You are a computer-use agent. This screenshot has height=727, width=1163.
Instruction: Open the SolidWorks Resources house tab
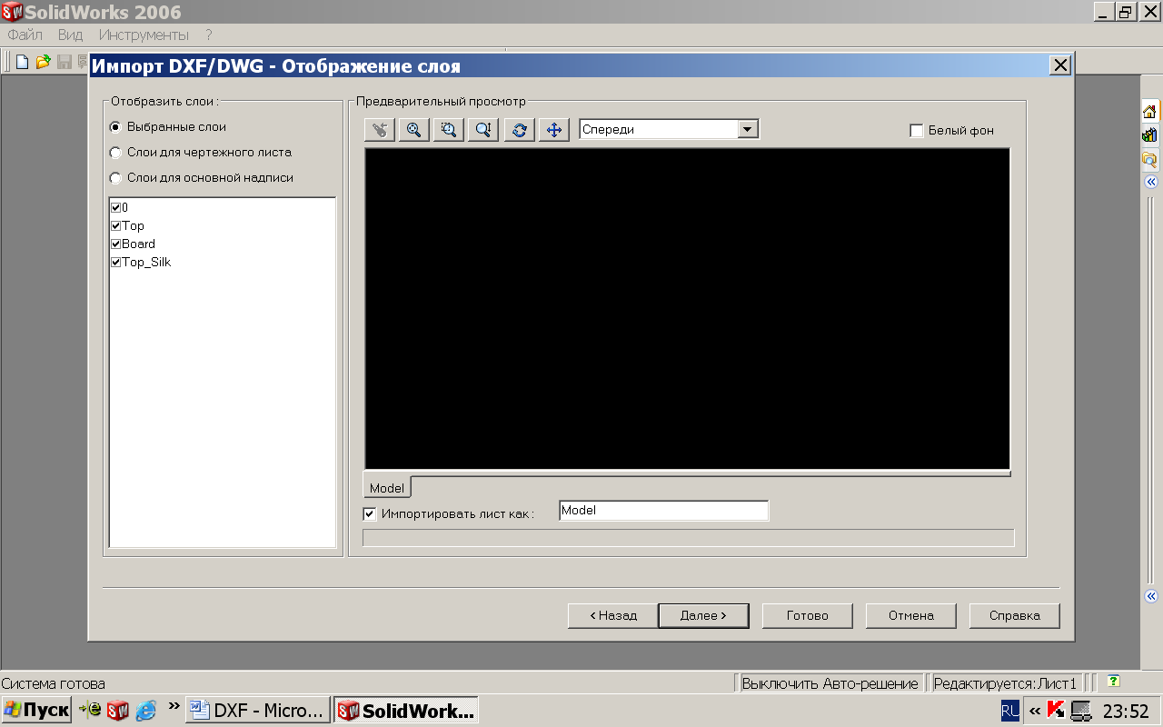pos(1149,111)
